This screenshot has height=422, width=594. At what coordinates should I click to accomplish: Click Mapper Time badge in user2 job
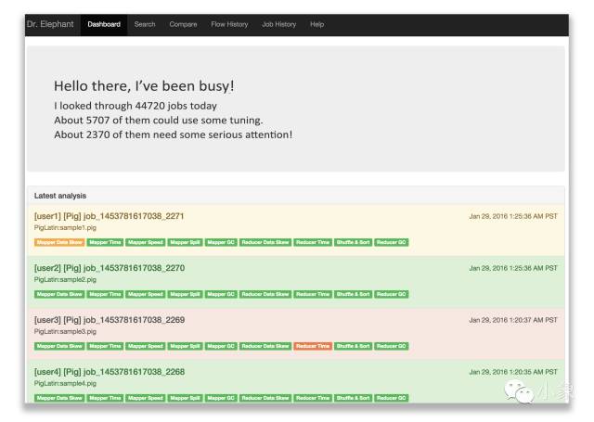(105, 294)
